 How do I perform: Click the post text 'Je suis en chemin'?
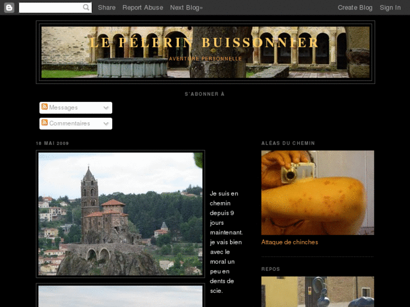click(224, 198)
